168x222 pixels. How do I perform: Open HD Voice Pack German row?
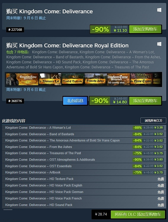tap(84, 192)
